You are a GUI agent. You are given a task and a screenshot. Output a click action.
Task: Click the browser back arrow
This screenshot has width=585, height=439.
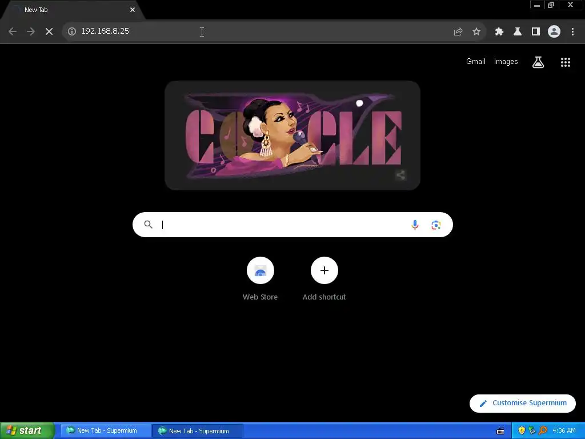13,31
